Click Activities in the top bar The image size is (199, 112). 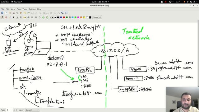(x=5, y=2)
